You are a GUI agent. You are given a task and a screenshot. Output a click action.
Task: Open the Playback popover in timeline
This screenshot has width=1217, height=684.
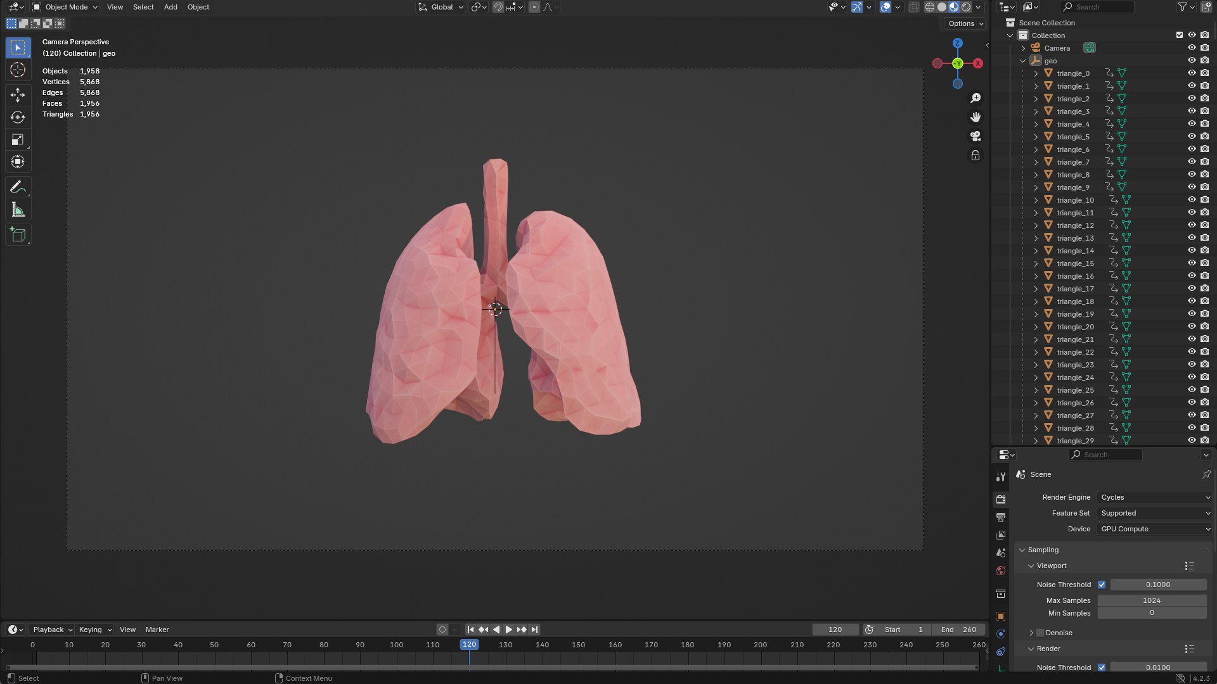point(53,630)
